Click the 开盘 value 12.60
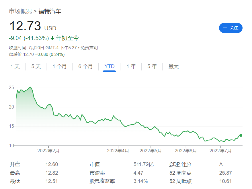Screen dimensions: 252x189 (52, 164)
